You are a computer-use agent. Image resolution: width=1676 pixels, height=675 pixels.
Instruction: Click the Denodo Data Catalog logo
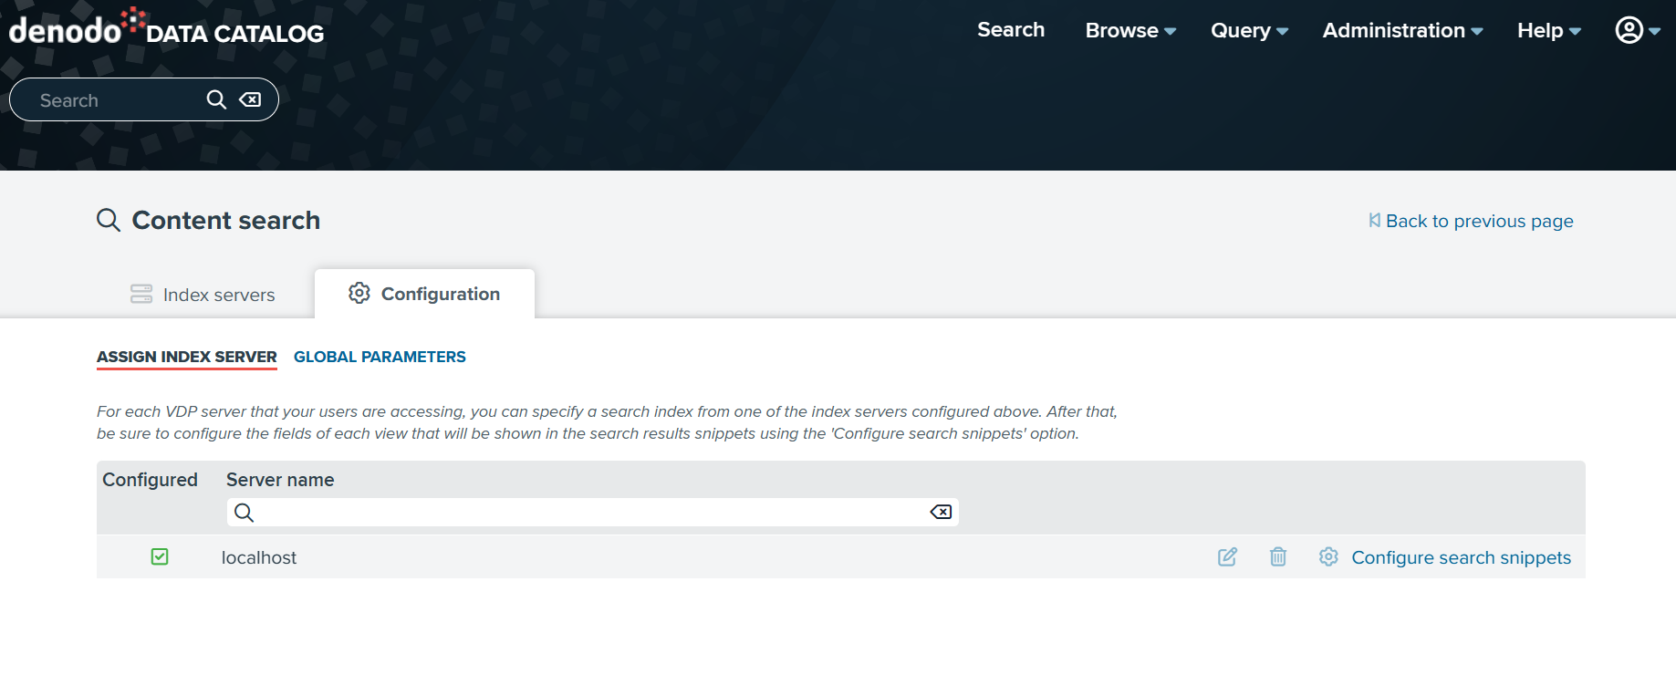(166, 27)
